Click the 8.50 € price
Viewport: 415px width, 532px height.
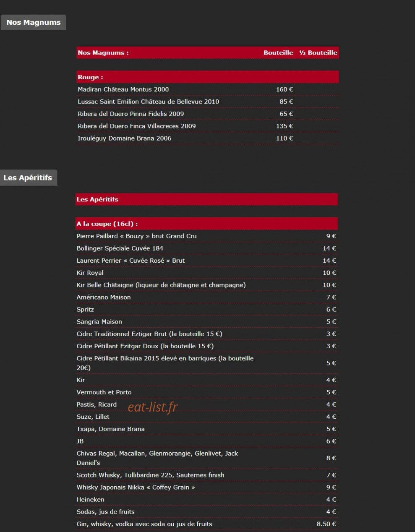pos(326,524)
